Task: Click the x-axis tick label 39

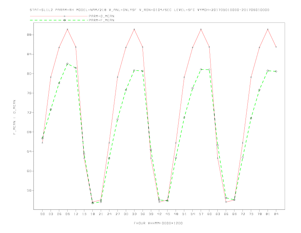Action: pyautogui.click(x=151, y=214)
